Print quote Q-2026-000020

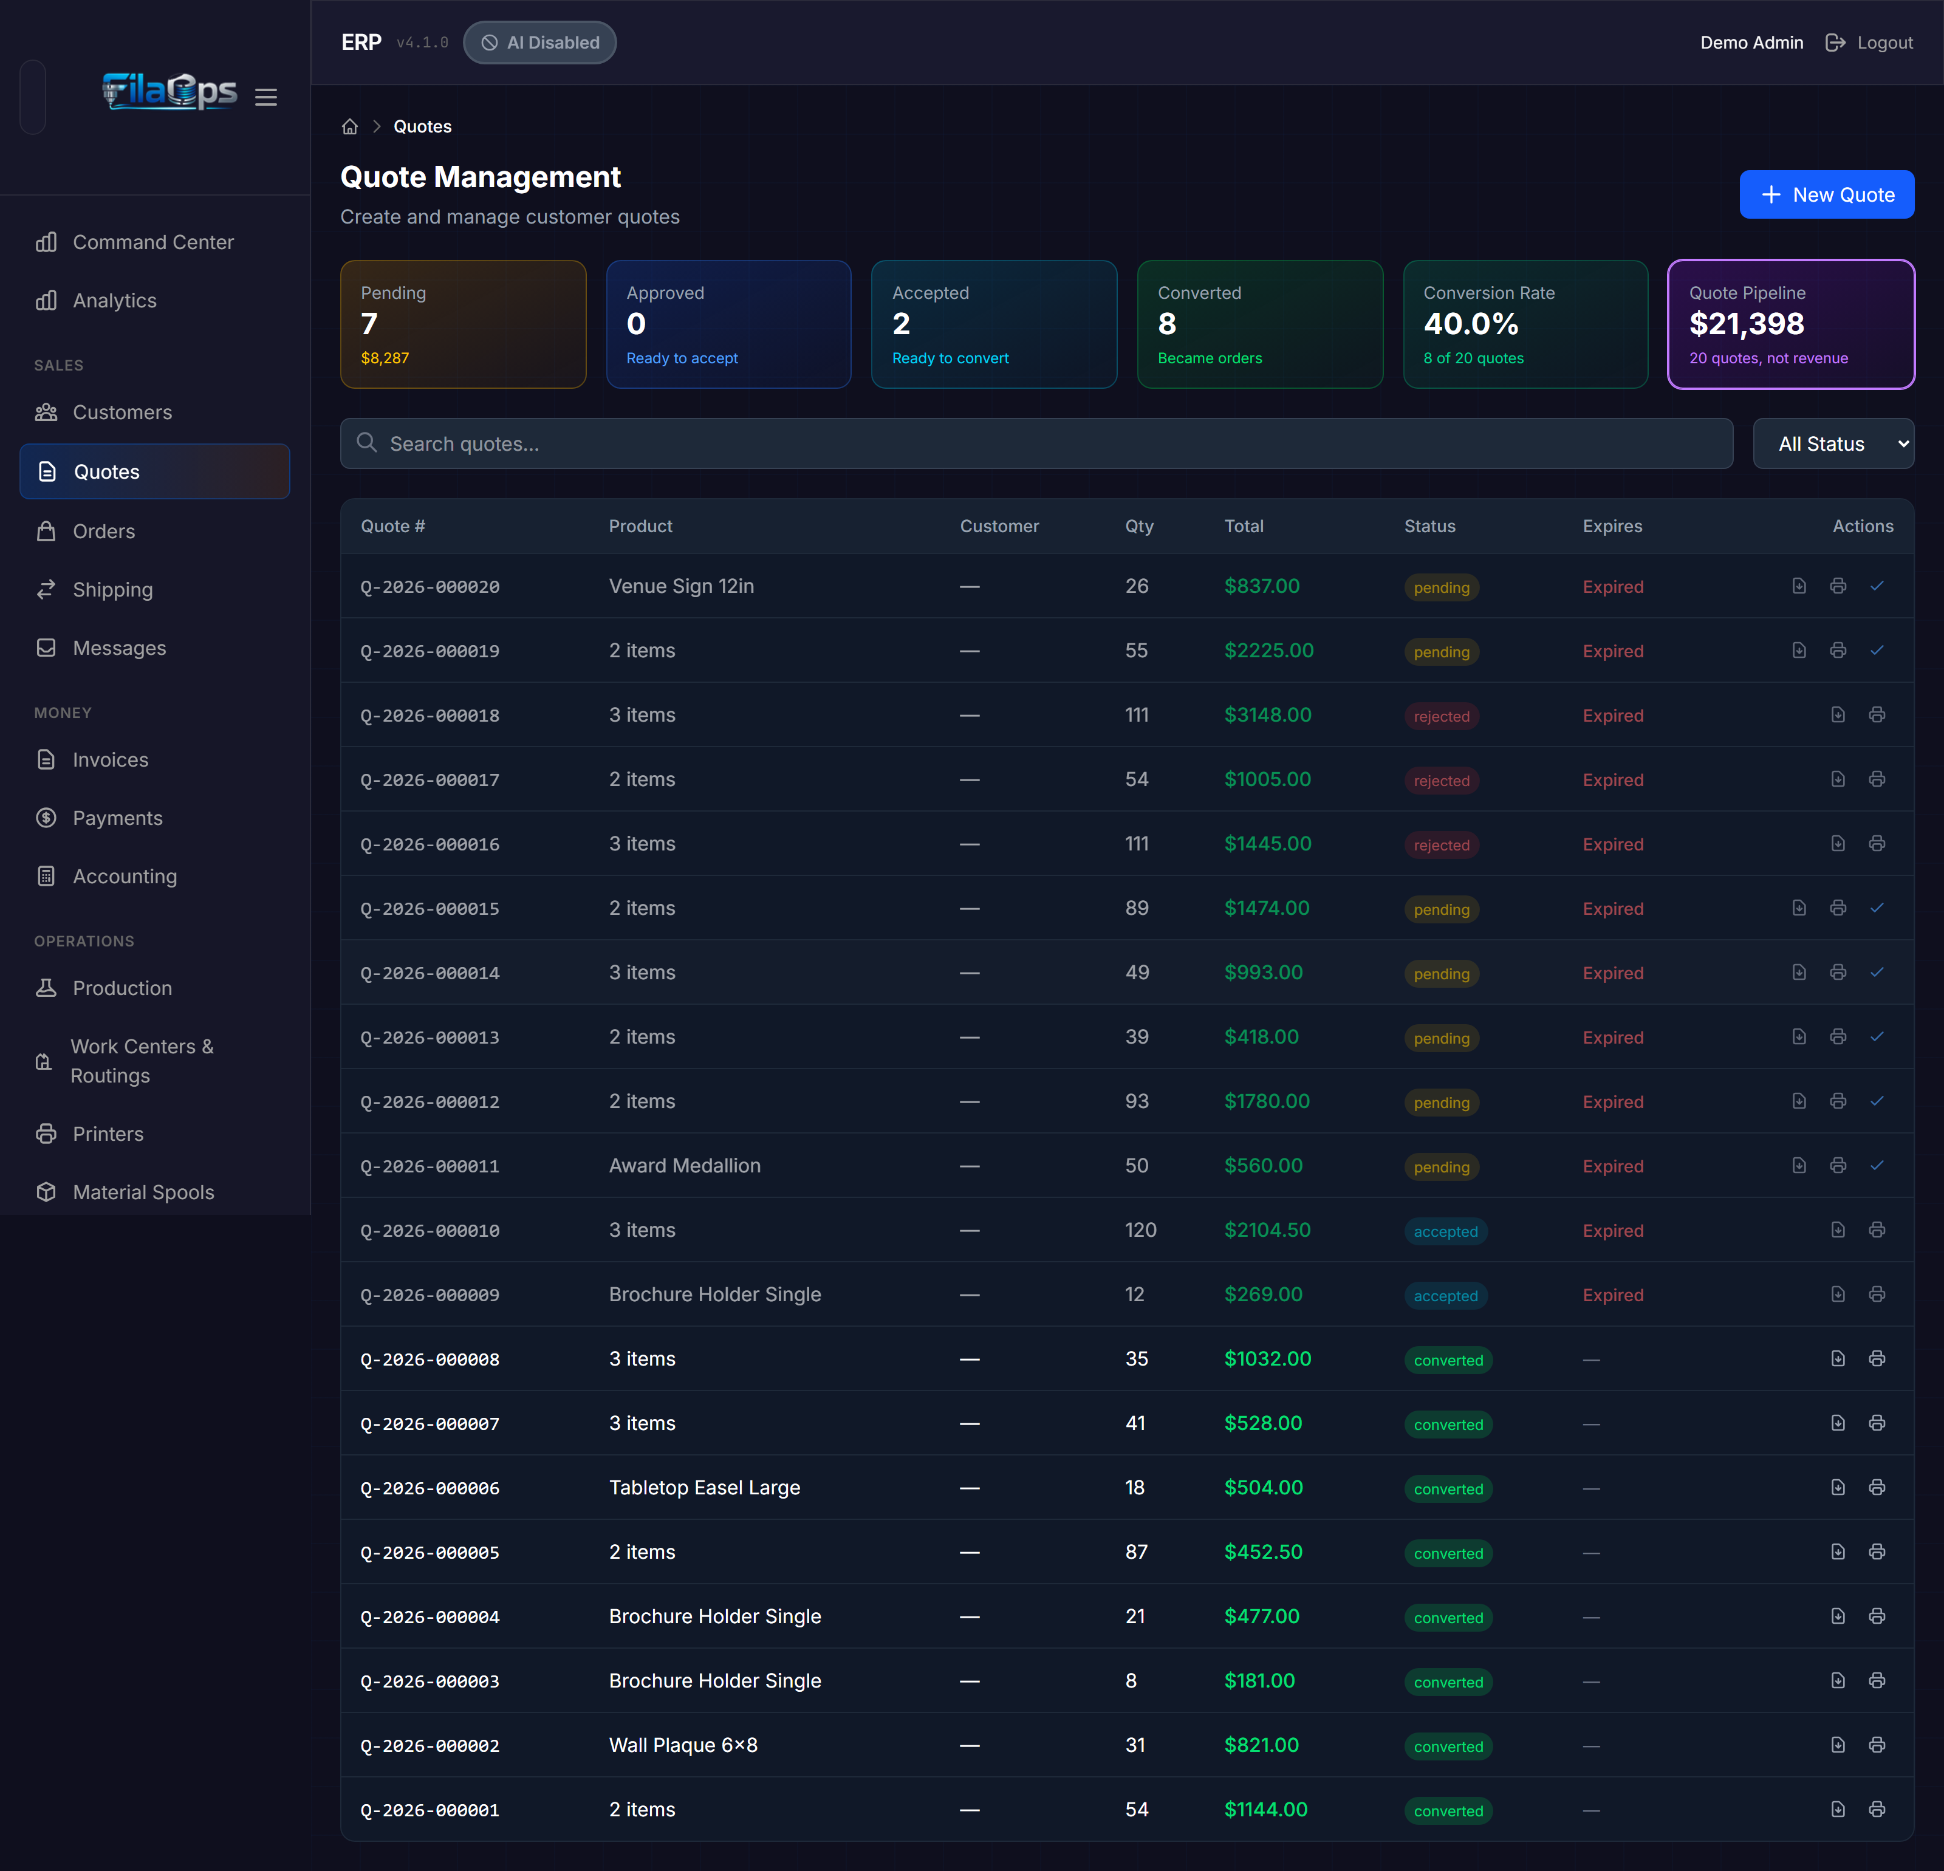coord(1838,586)
